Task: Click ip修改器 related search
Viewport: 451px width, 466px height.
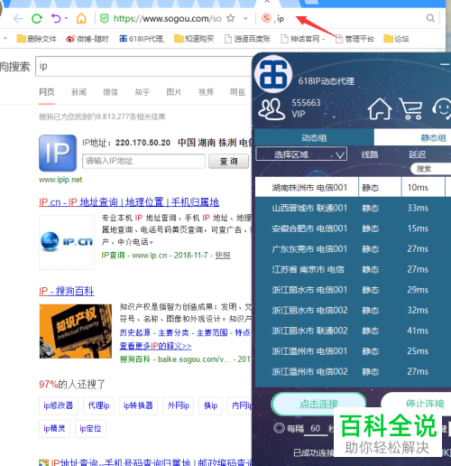Action: [x=59, y=405]
